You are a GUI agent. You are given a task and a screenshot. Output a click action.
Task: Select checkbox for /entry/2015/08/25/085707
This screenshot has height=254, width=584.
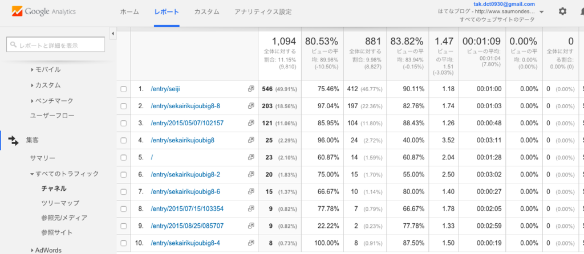[124, 226]
